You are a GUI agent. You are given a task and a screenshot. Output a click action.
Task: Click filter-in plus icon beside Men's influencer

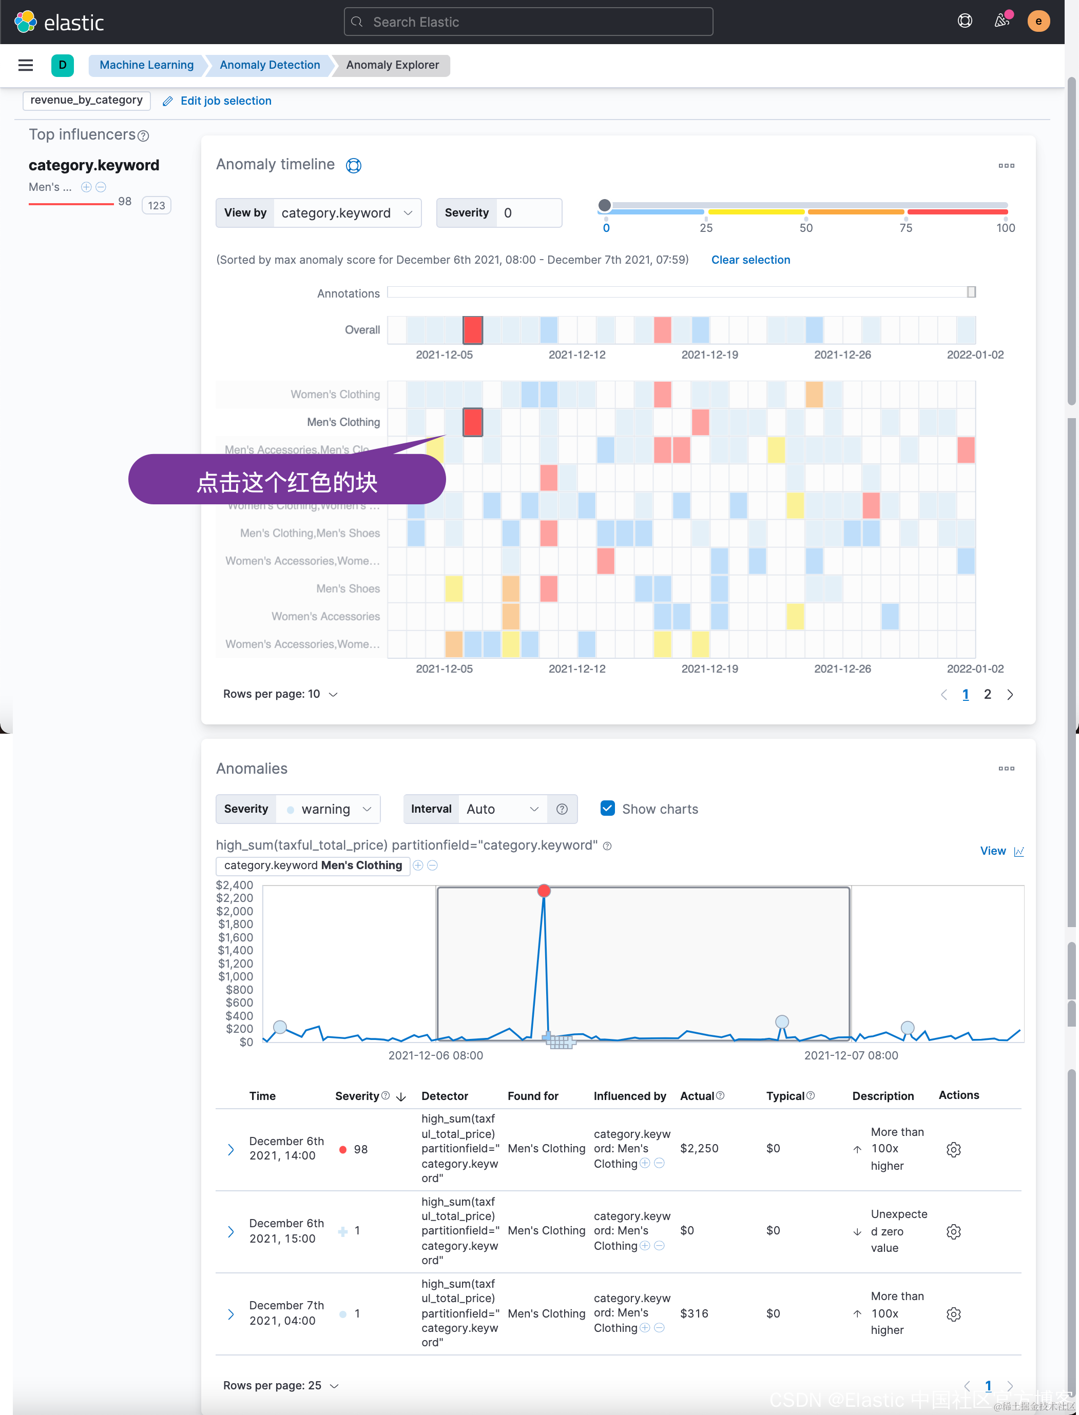[x=86, y=187]
